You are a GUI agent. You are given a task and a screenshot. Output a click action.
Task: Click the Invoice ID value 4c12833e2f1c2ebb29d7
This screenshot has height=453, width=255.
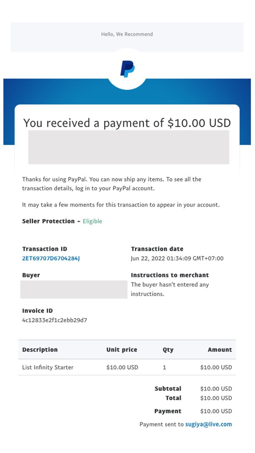tap(55, 320)
